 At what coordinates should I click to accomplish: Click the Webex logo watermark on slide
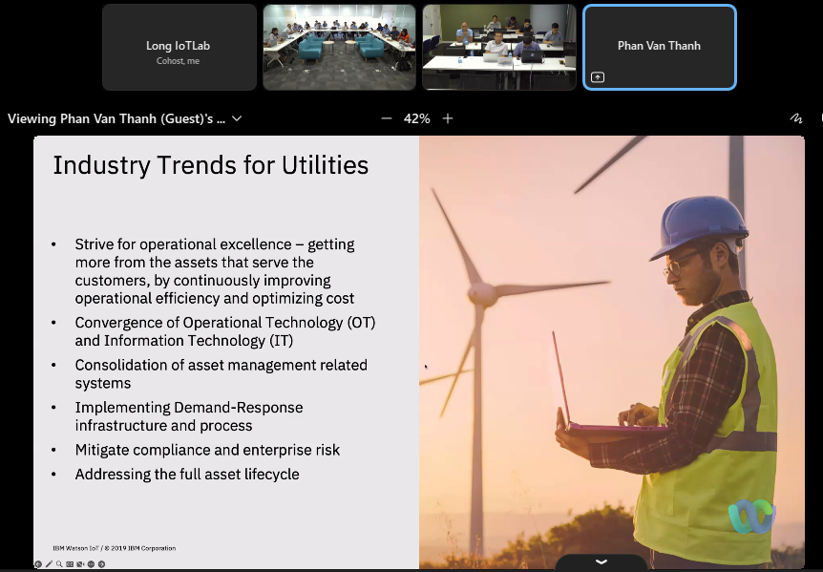(x=752, y=517)
